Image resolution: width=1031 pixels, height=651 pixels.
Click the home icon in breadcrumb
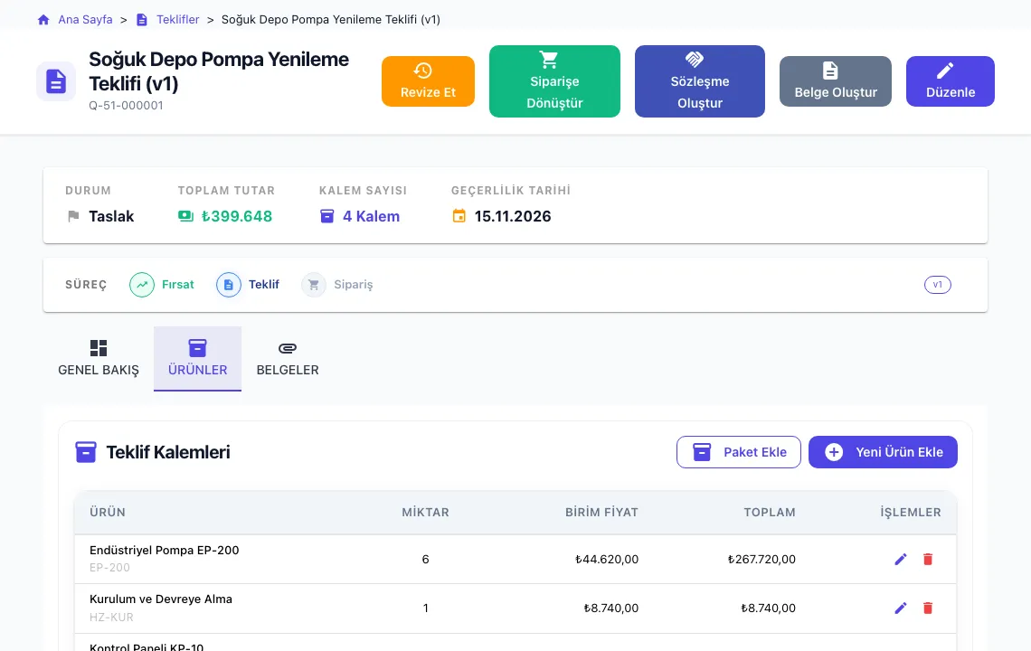pyautogui.click(x=43, y=20)
